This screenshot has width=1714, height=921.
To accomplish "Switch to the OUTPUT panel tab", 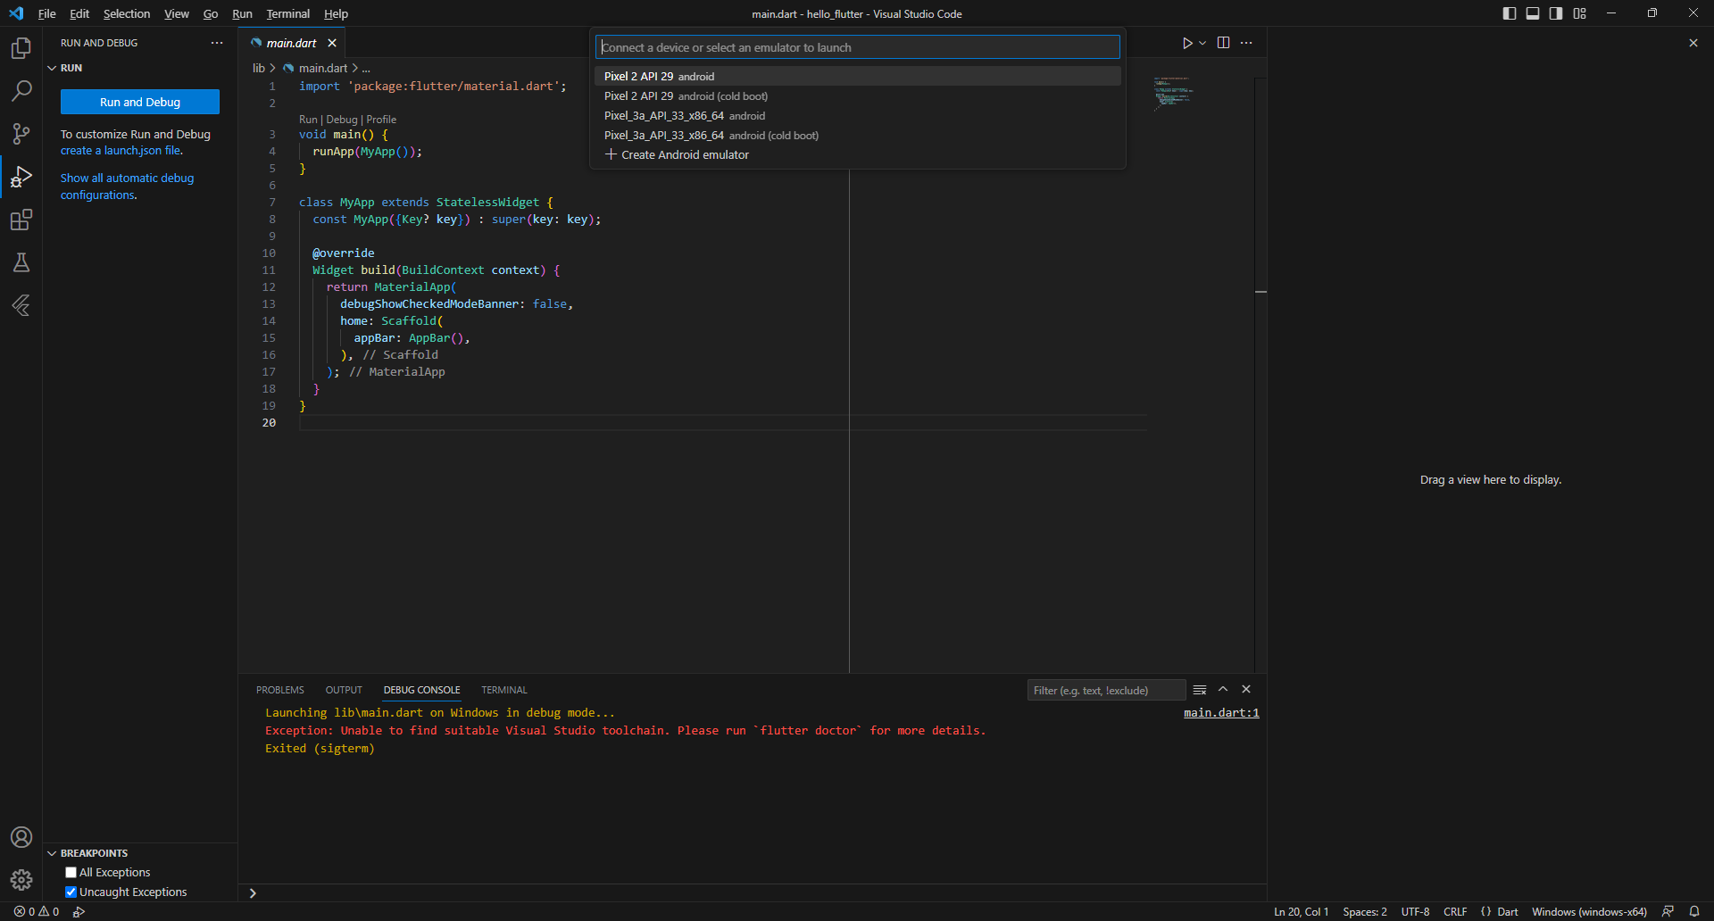I will tap(344, 690).
